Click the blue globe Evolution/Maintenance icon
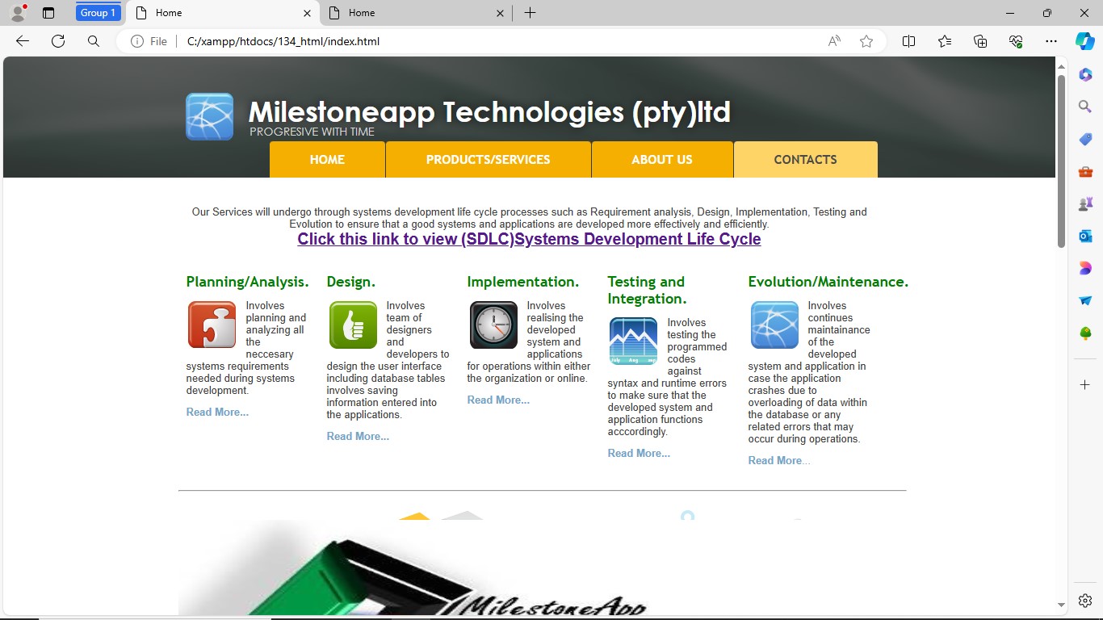 774,325
